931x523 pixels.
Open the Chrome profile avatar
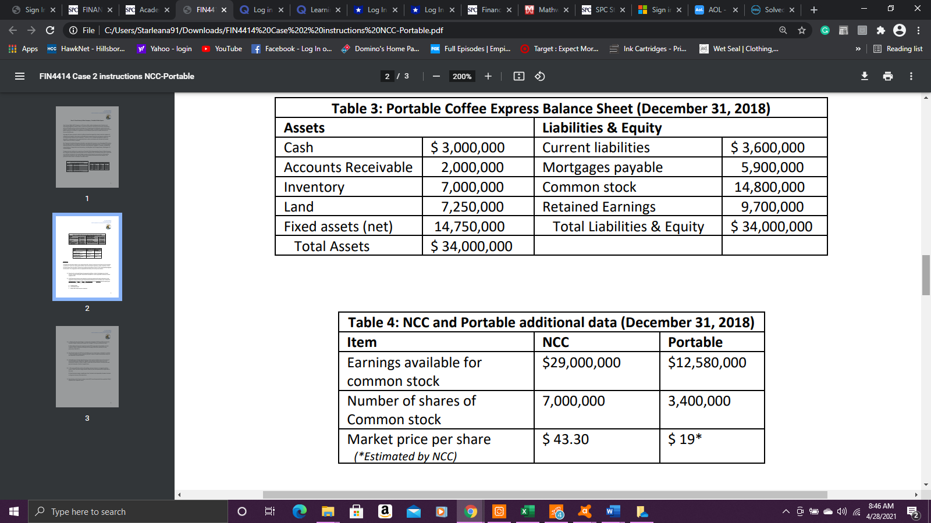[x=900, y=30]
